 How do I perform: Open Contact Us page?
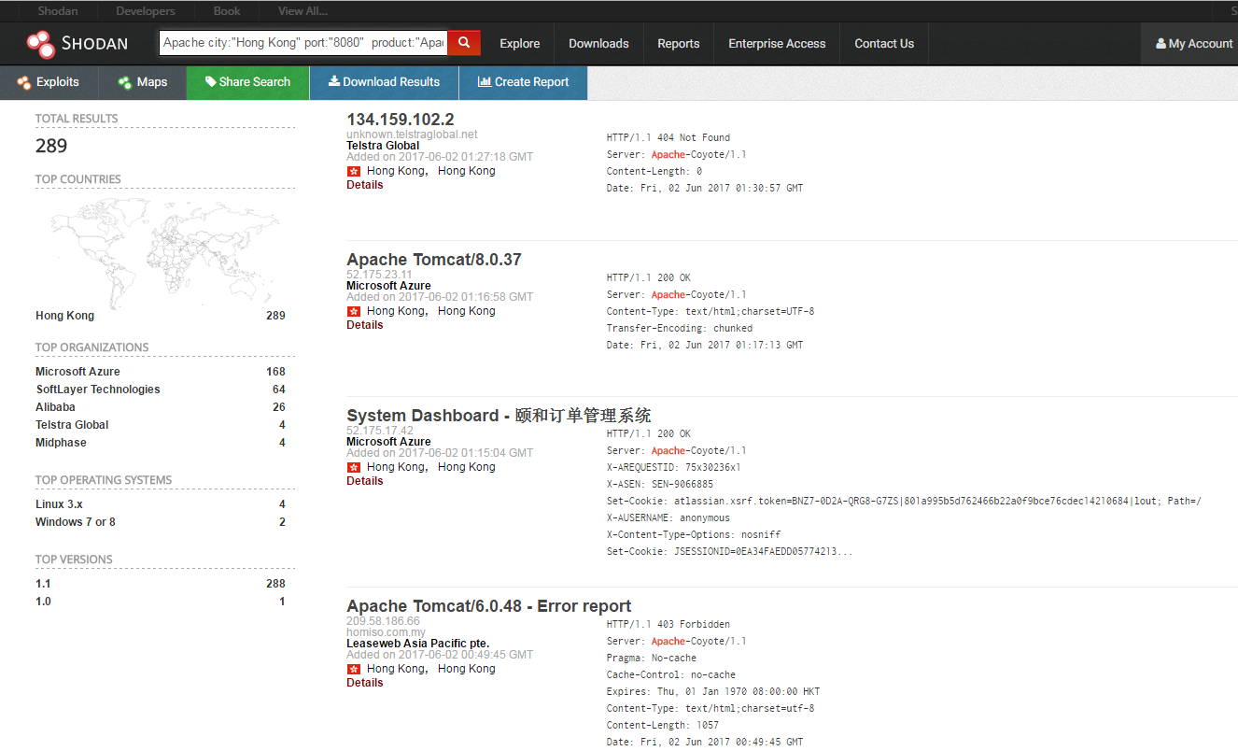tap(884, 44)
